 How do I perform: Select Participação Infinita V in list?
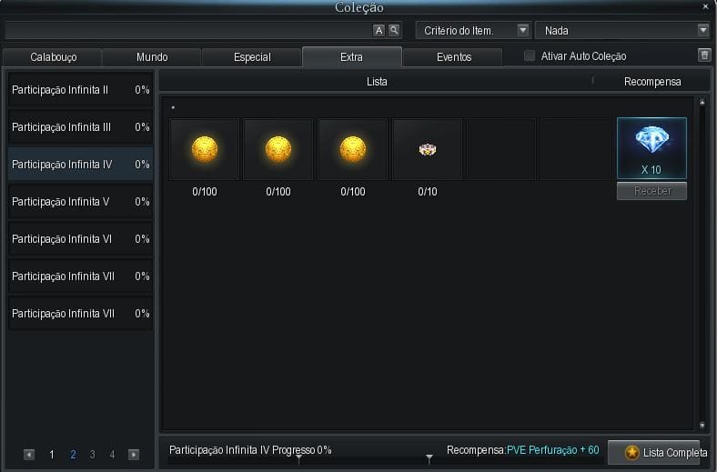click(x=80, y=202)
